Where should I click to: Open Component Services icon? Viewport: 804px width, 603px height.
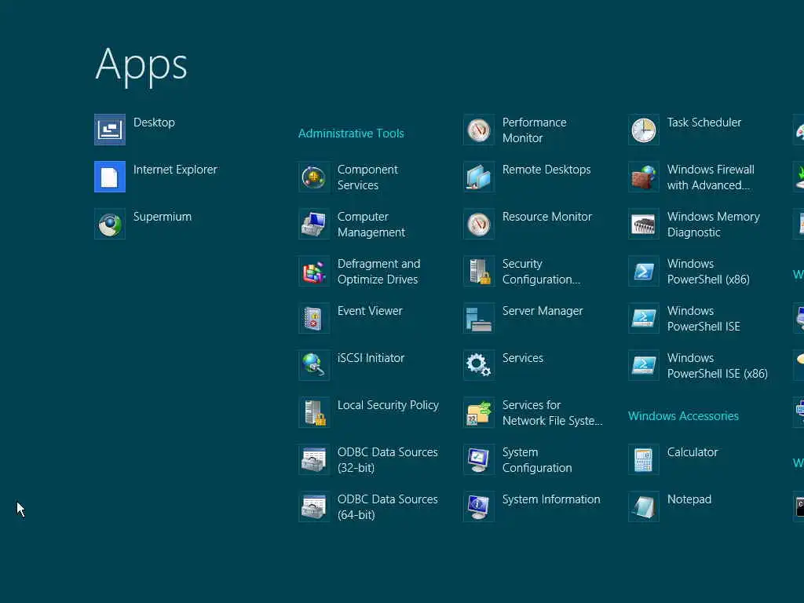pyautogui.click(x=314, y=177)
